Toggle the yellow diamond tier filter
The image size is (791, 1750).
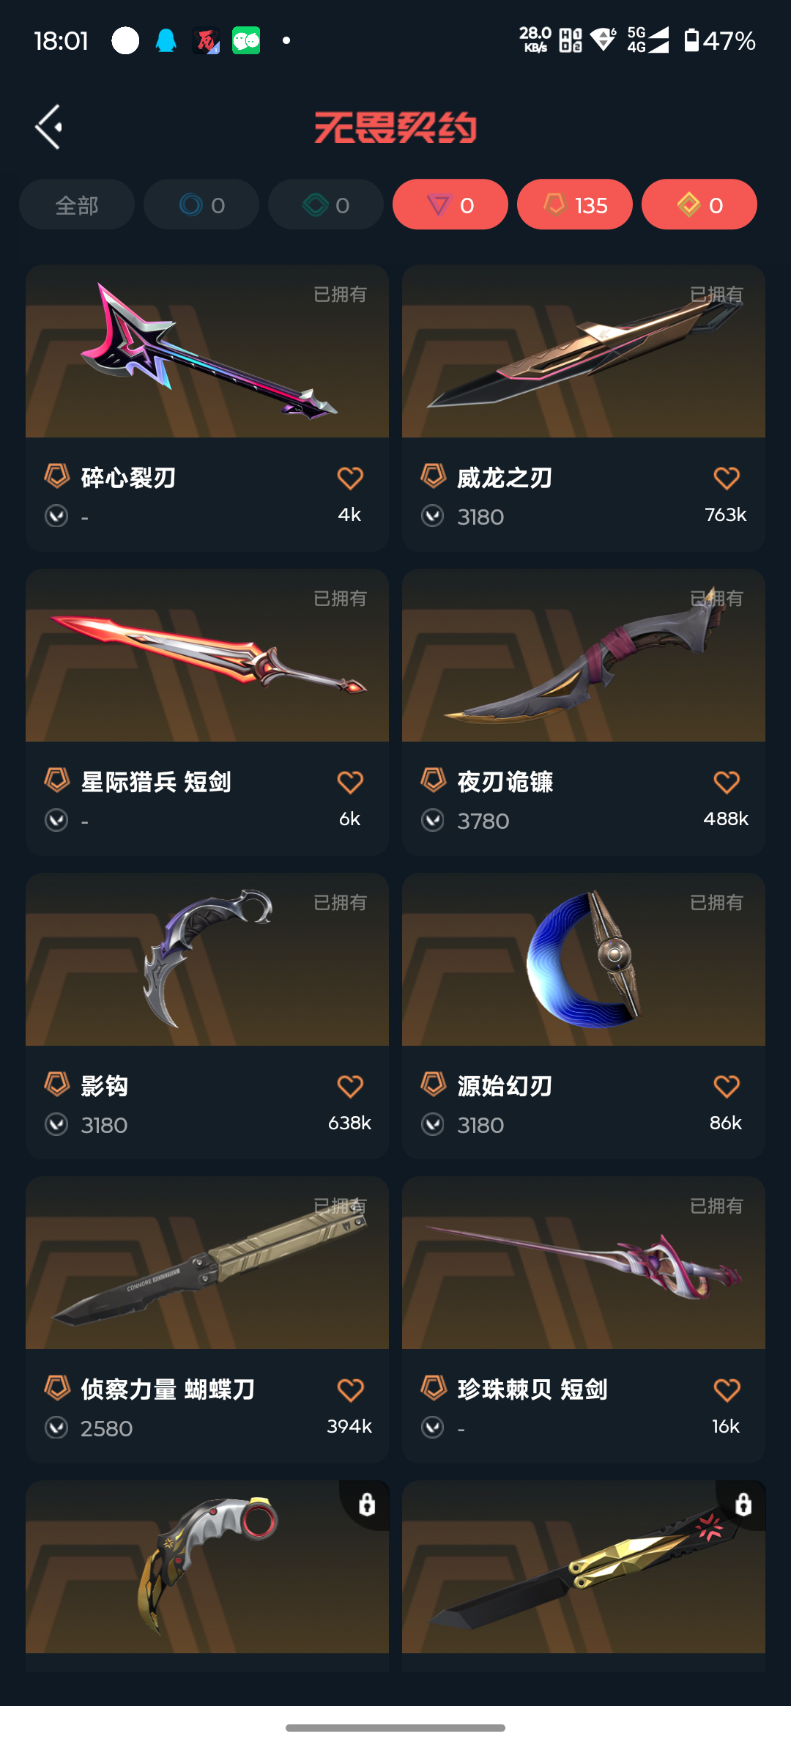699,204
